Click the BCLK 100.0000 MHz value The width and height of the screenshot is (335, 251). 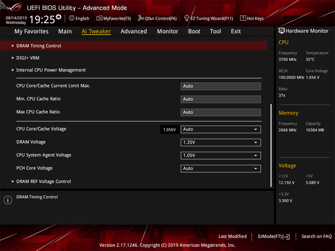[x=291, y=77]
